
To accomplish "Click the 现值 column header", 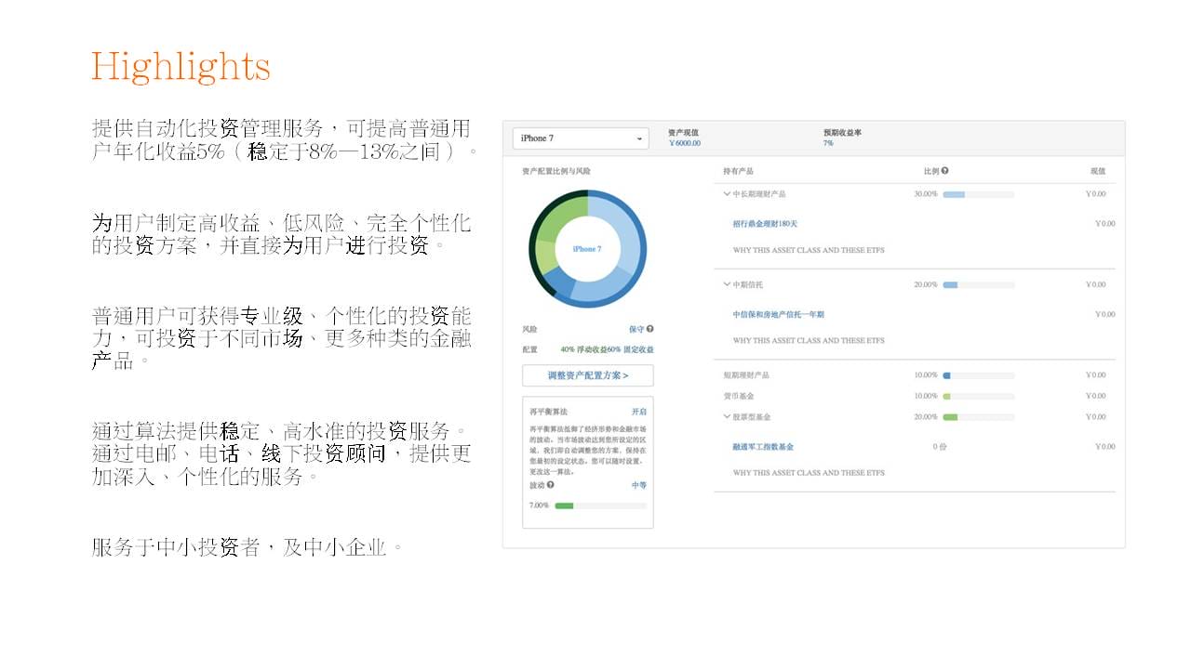I will 1098,171.
